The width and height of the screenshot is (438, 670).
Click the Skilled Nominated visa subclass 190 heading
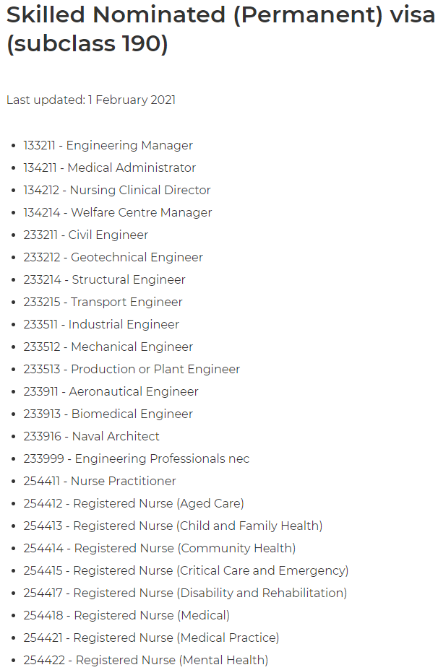pos(220,29)
